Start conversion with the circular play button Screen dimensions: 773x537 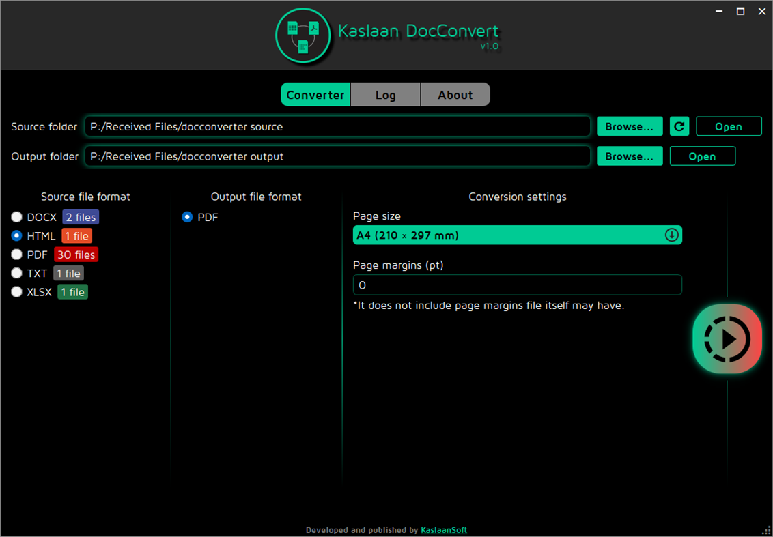click(x=727, y=338)
